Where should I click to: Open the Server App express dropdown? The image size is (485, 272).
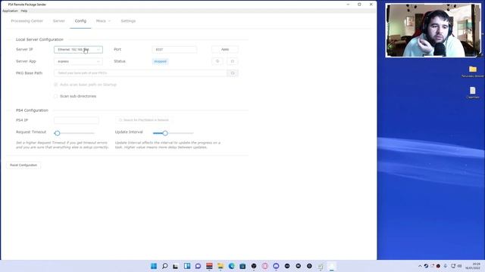click(78, 61)
